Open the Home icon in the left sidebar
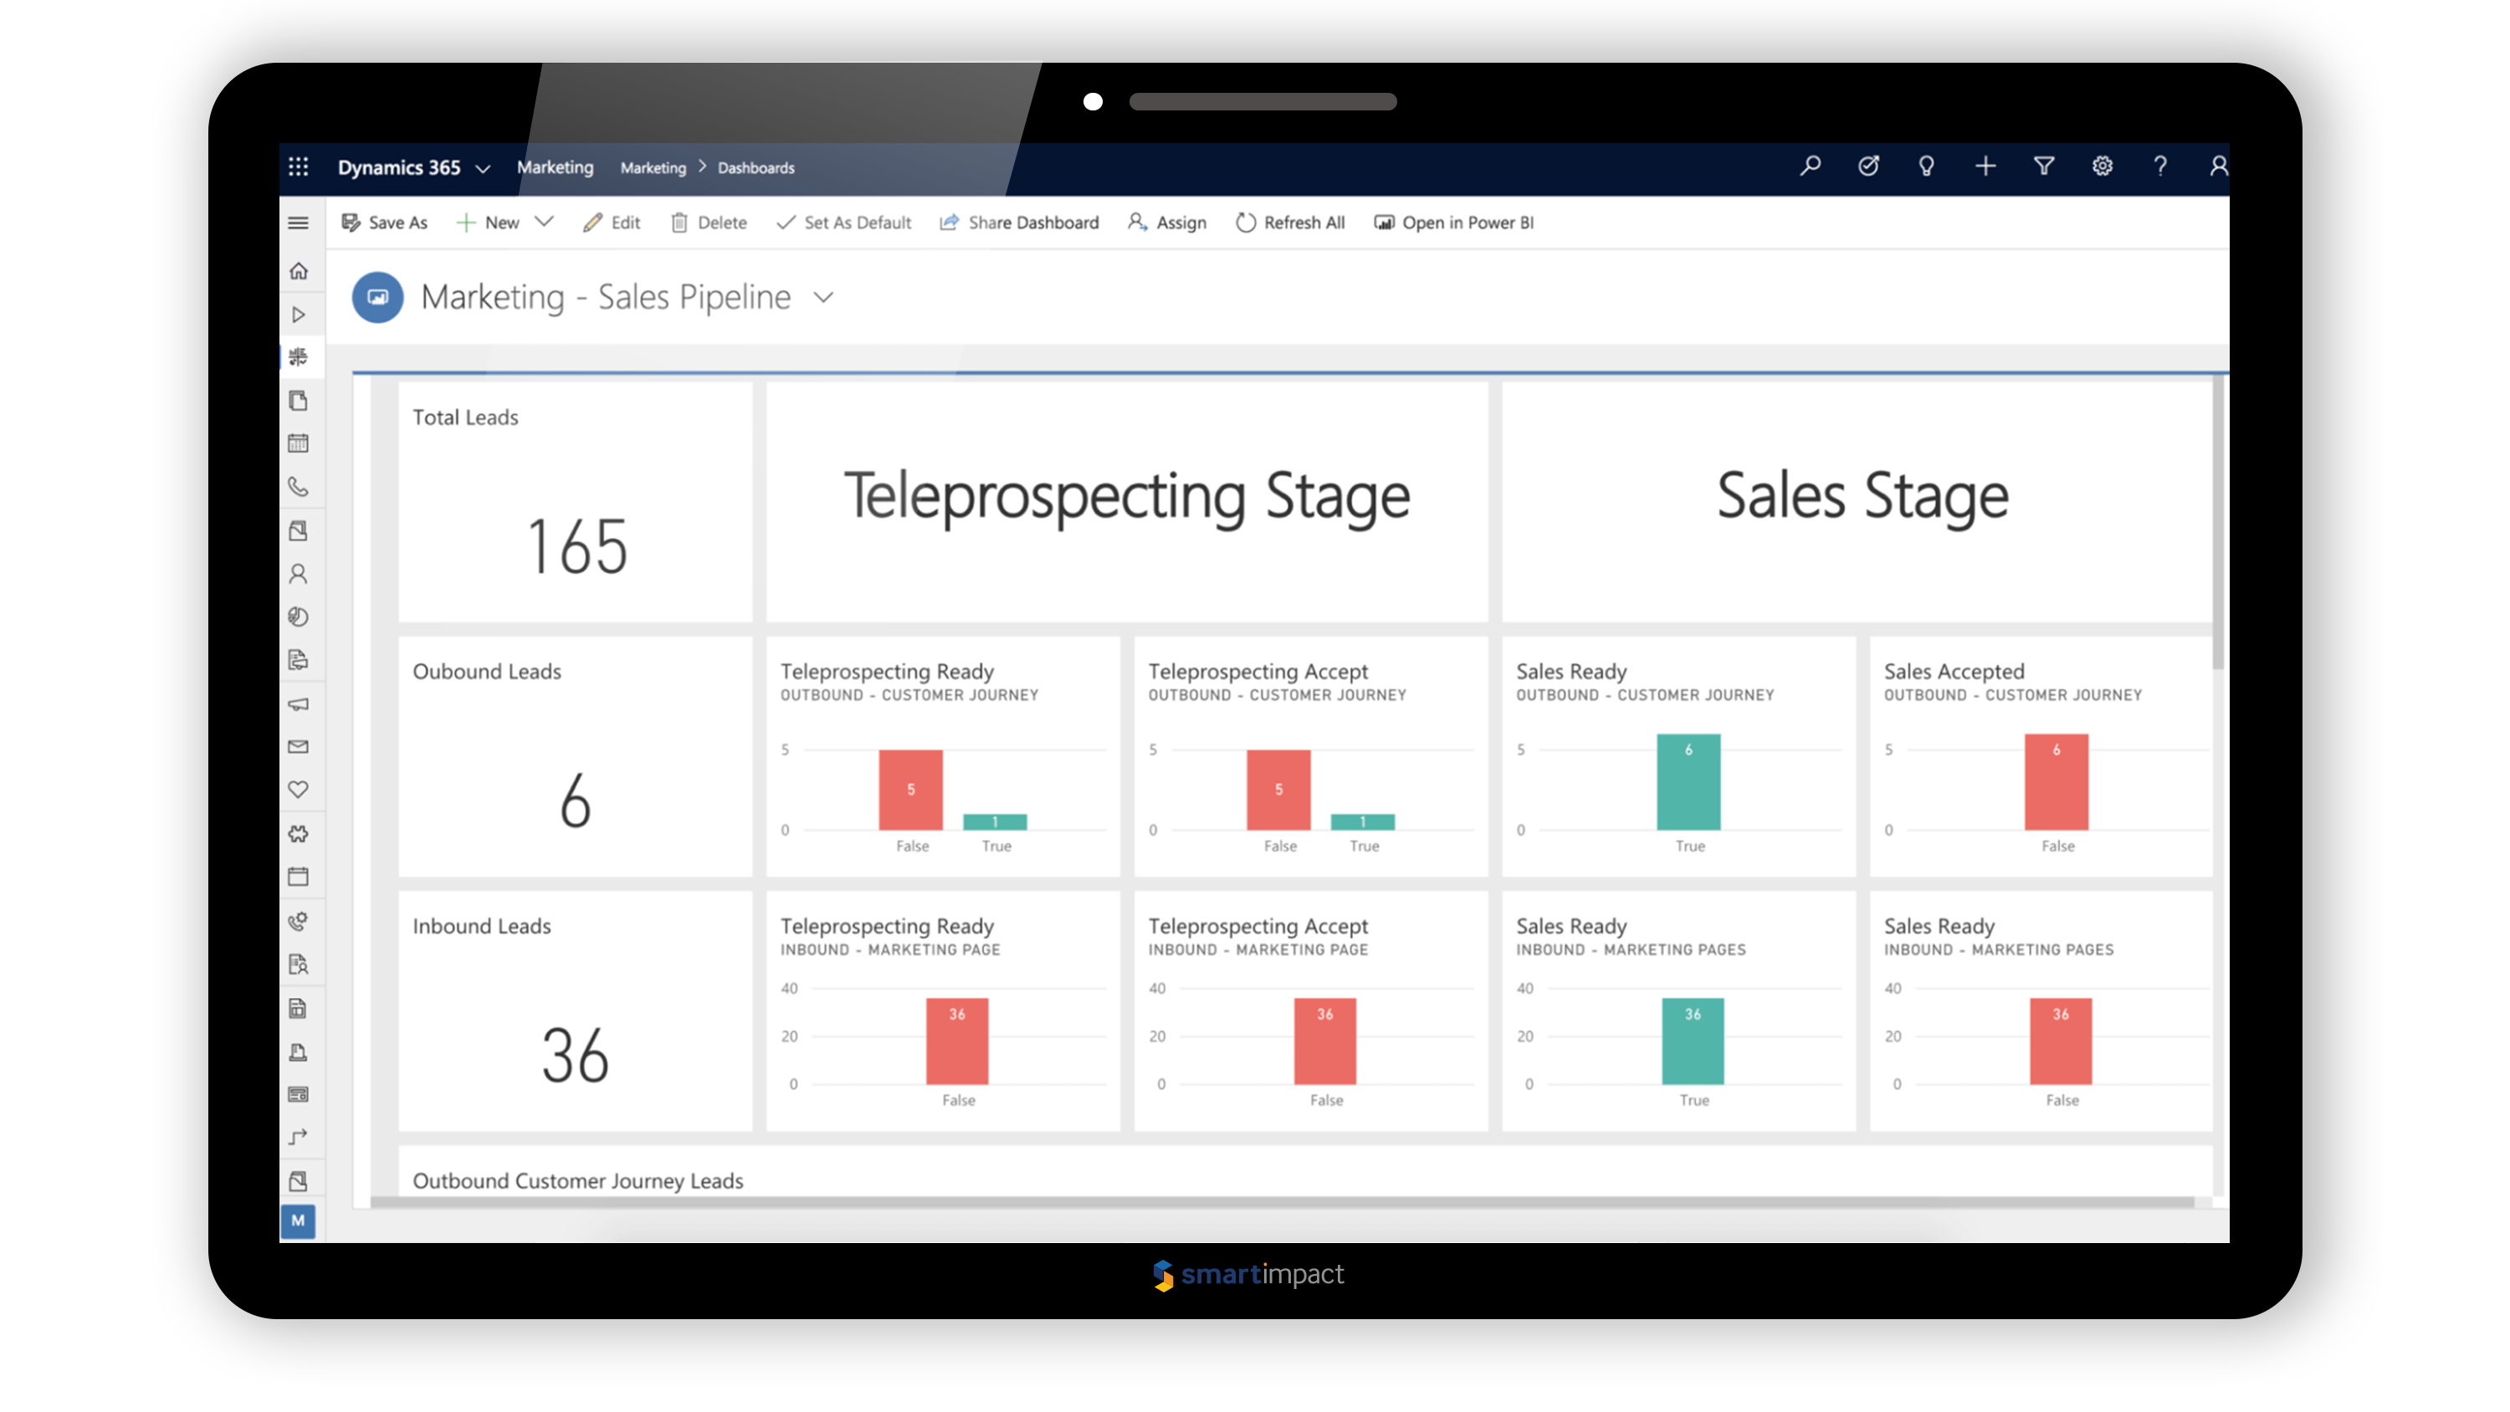The height and width of the screenshot is (1412, 2510). [300, 271]
